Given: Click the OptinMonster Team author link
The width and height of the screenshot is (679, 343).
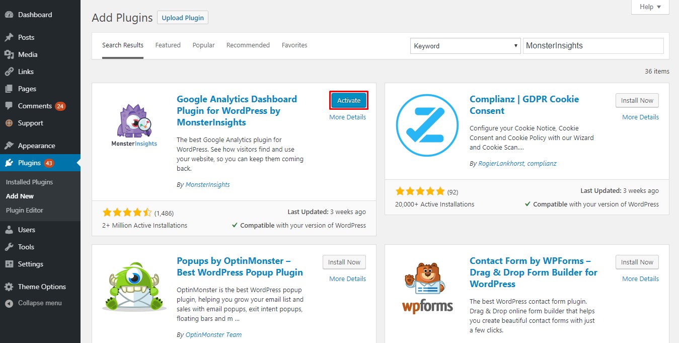Looking at the screenshot, I should [x=213, y=334].
